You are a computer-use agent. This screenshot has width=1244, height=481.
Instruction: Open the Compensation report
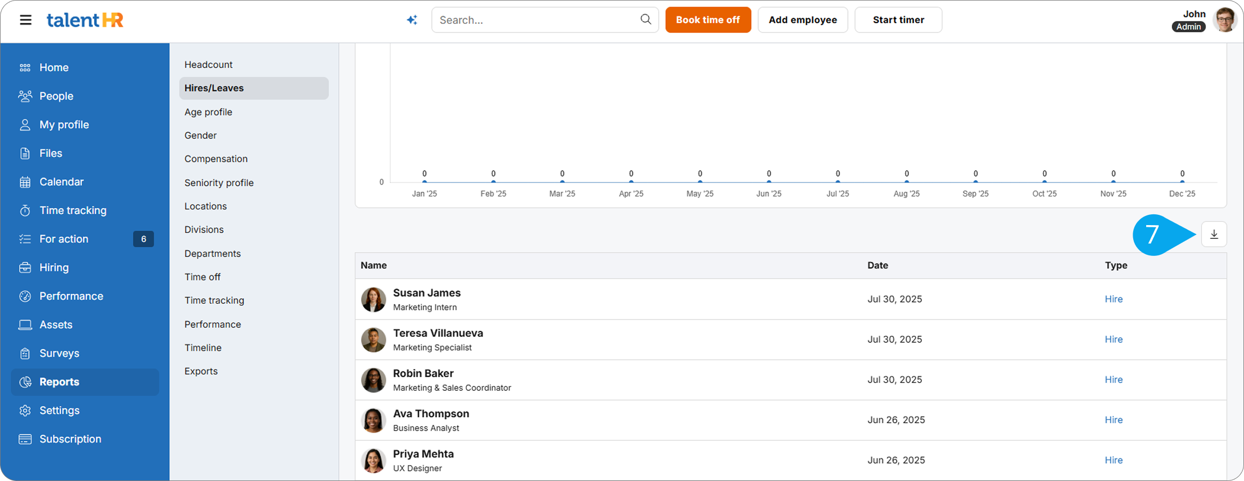point(216,159)
